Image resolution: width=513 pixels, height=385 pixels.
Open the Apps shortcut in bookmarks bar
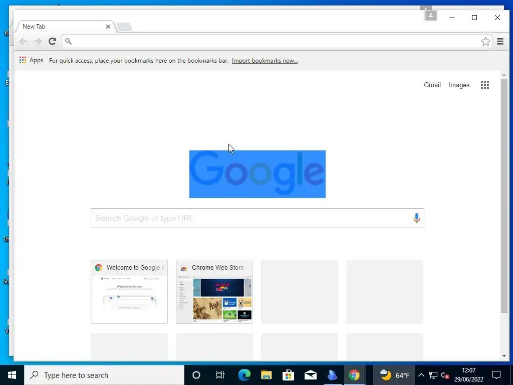click(32, 60)
